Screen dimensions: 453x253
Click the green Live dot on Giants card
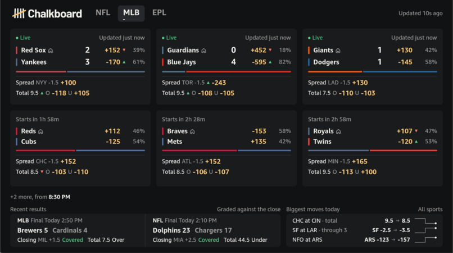(x=310, y=38)
